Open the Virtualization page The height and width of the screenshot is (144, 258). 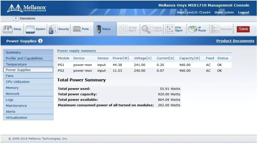(28, 117)
